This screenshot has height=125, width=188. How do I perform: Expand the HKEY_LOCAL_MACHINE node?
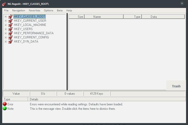[x=6, y=25]
